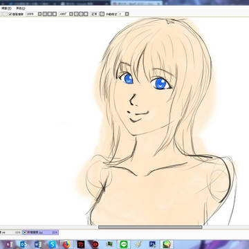The image size is (249, 249).
Task: Open the 其他 menu
Action: pos(20,8)
